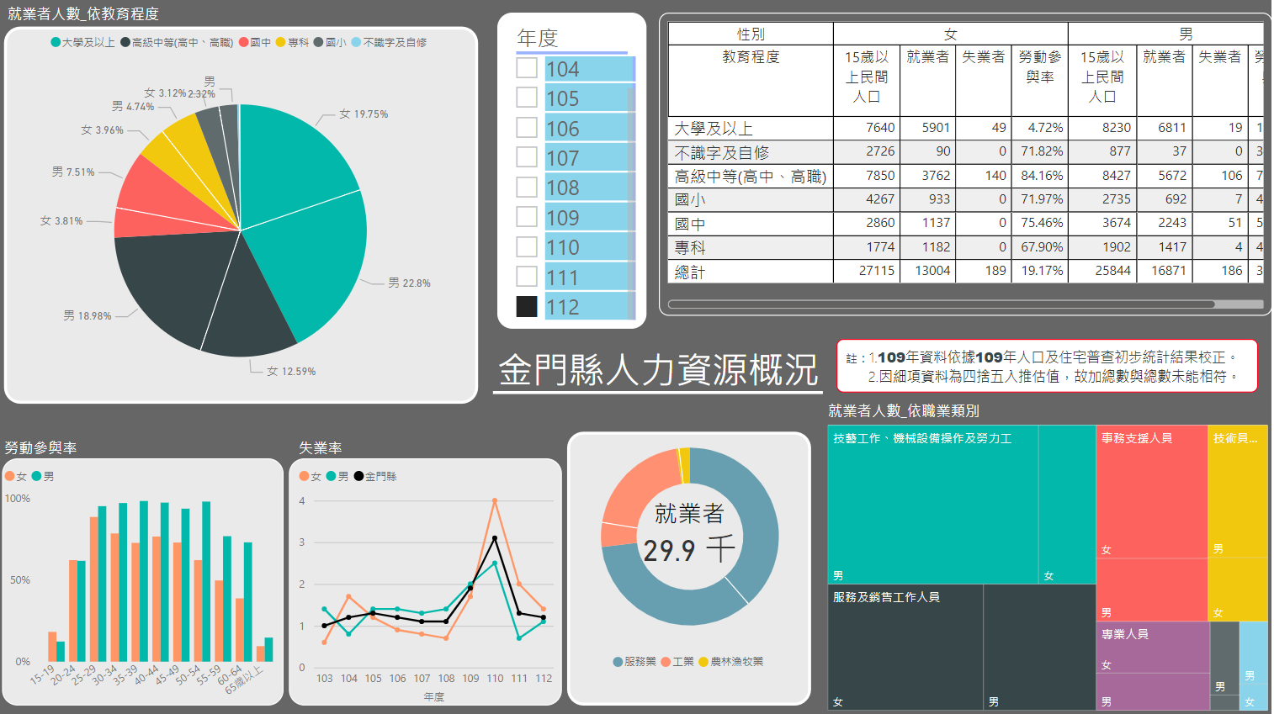Click the 國小 legend color dot
Screen dimensions: 1274x714
pyautogui.click(x=319, y=42)
